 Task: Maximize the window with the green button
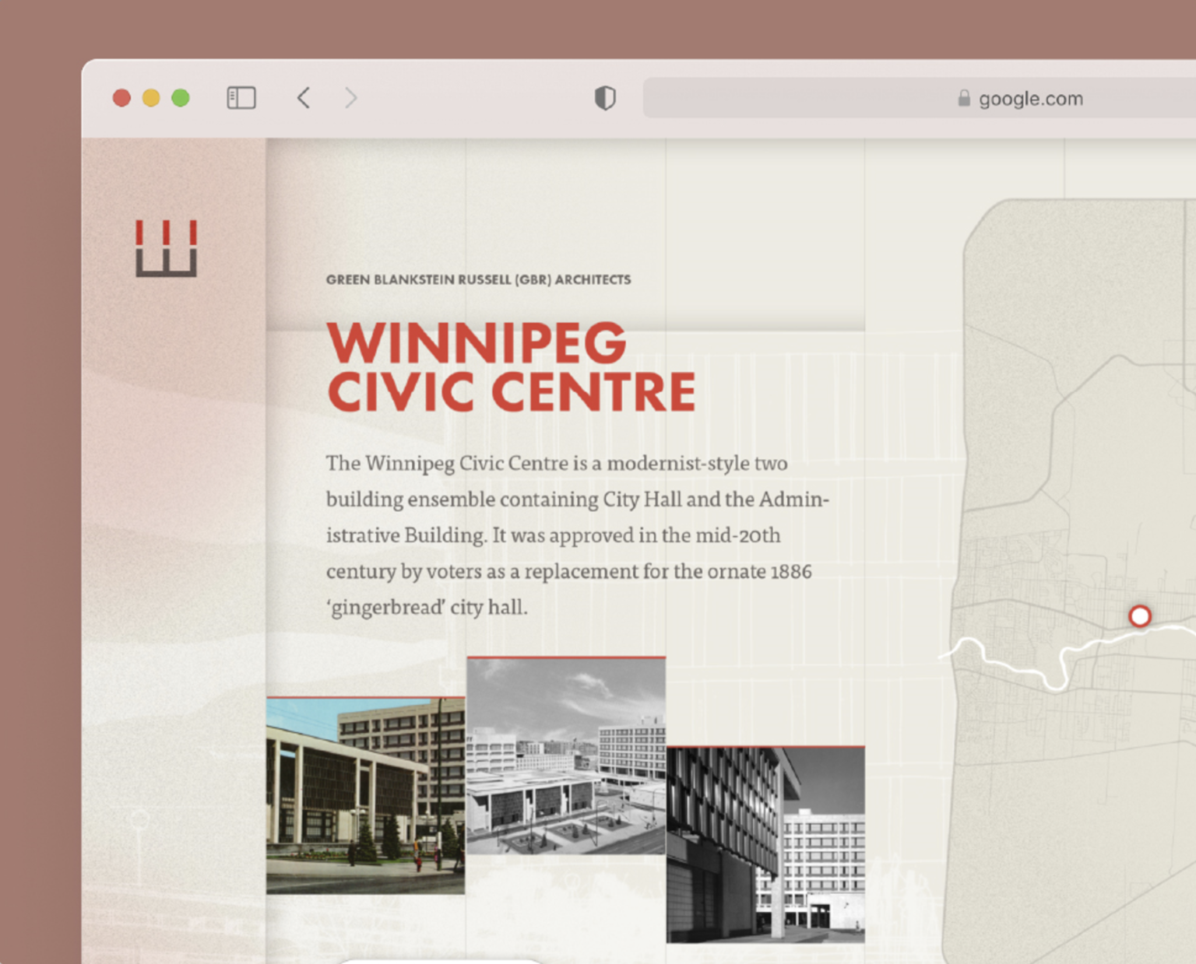tap(181, 98)
